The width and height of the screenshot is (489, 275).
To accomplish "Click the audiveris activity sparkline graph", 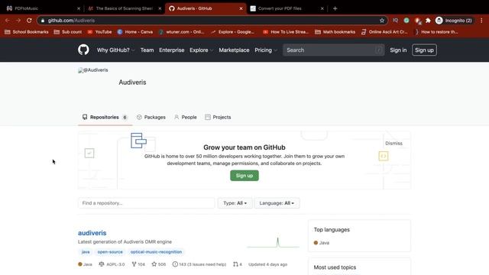I will (x=274, y=243).
